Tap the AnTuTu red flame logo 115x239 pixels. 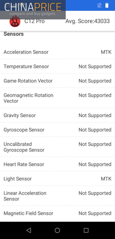[x=15, y=22]
